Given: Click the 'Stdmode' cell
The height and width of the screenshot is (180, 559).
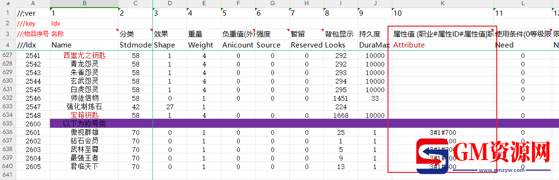Looking at the screenshot, I should pyautogui.click(x=136, y=45).
